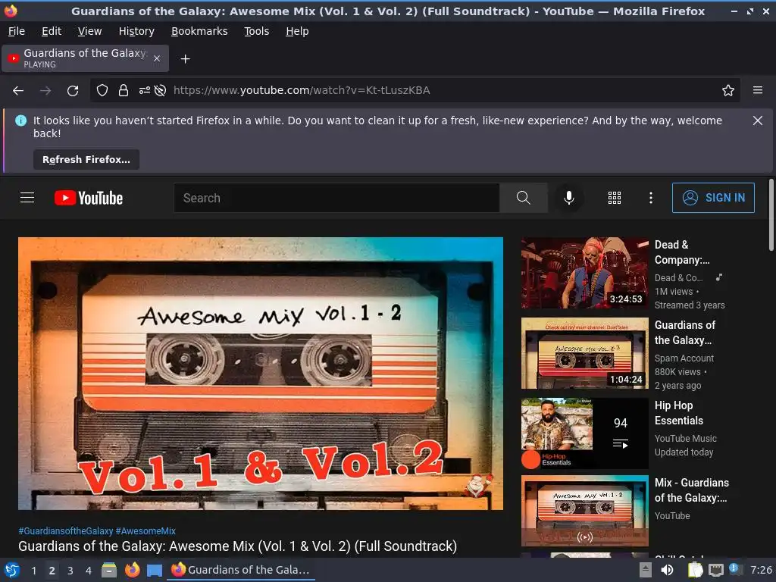Open the taskbar start menu icon
The image size is (776, 582).
(x=12, y=570)
